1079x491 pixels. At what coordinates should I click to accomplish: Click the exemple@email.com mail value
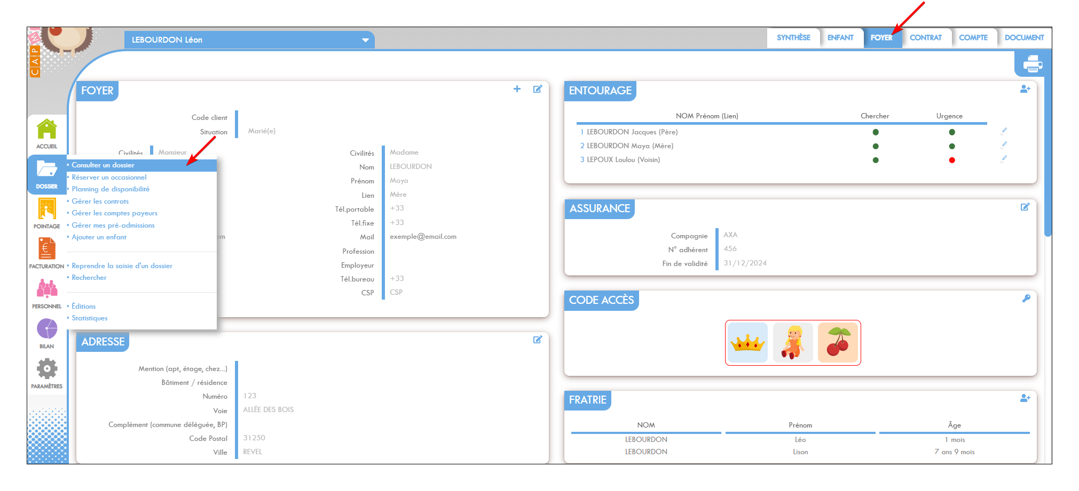pos(423,237)
